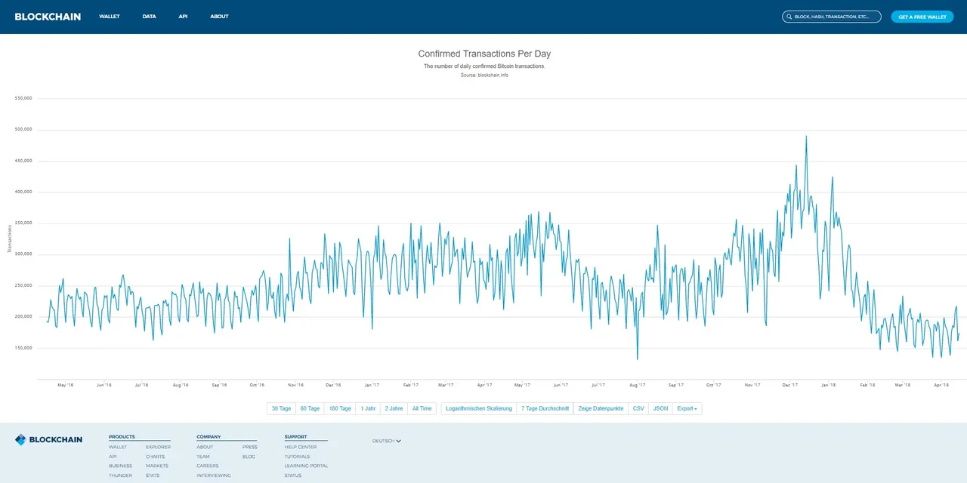Click the Dec '17 x-axis label

pos(790,385)
